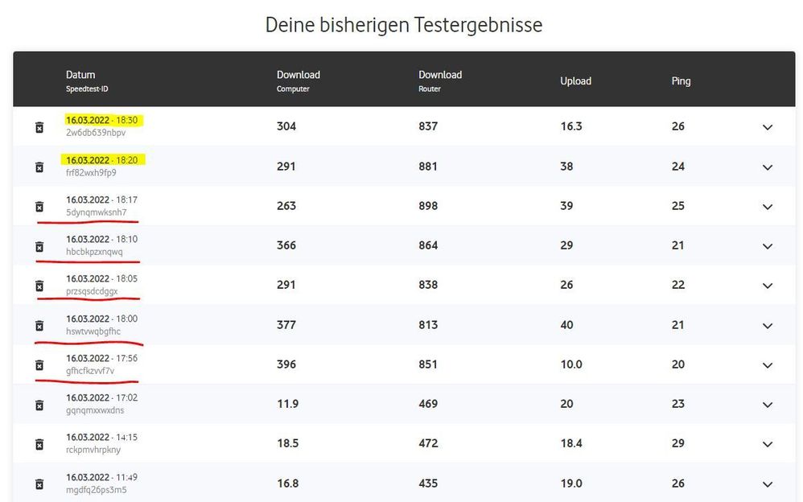This screenshot has height=502, width=803.
Task: Expand the 17:56 speedtest row
Action: (767, 365)
